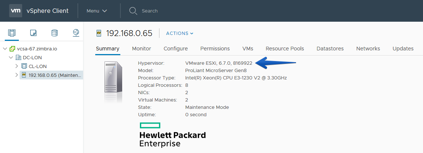The height and width of the screenshot is (153, 423).
Task: Expand the CL-LON cluster node
Action: pos(17,66)
